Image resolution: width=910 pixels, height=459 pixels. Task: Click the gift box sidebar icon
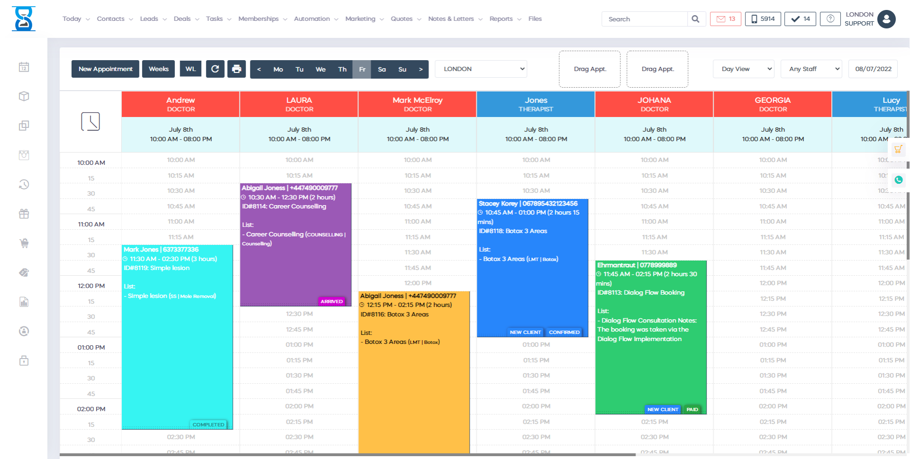[24, 214]
